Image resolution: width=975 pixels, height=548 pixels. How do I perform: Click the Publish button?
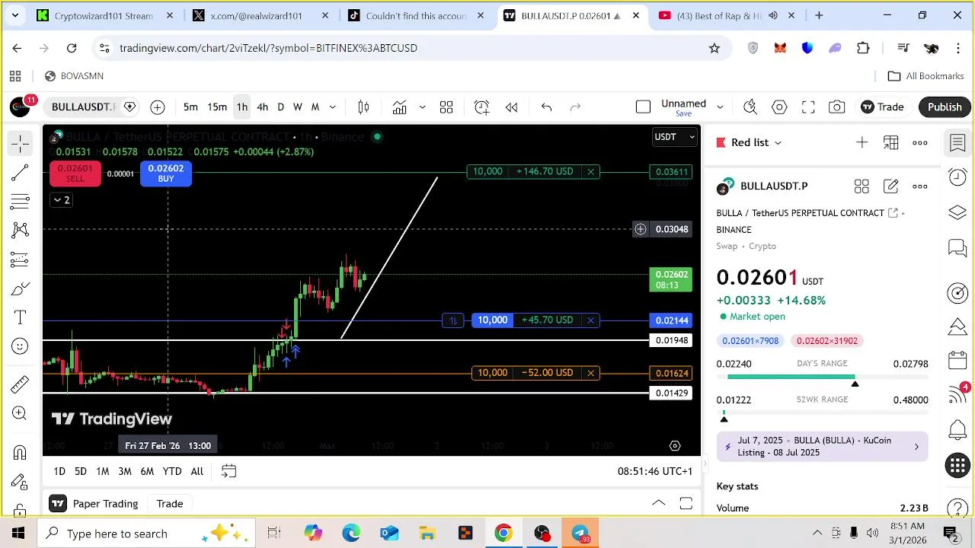tap(945, 107)
